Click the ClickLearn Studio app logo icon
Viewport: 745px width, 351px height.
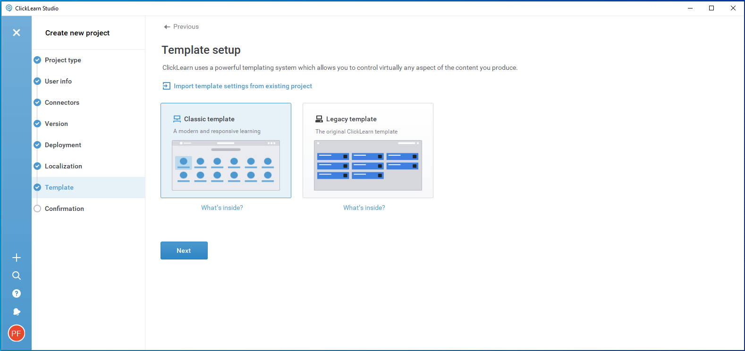8,8
